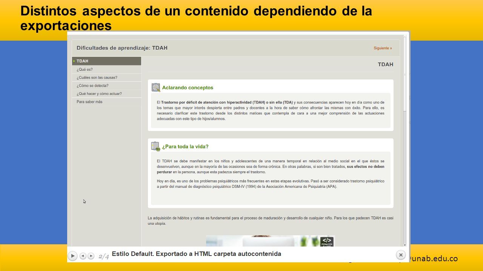Click the page scrollbar up arrow
Viewport: 483px width, 271px height.
(x=405, y=37)
